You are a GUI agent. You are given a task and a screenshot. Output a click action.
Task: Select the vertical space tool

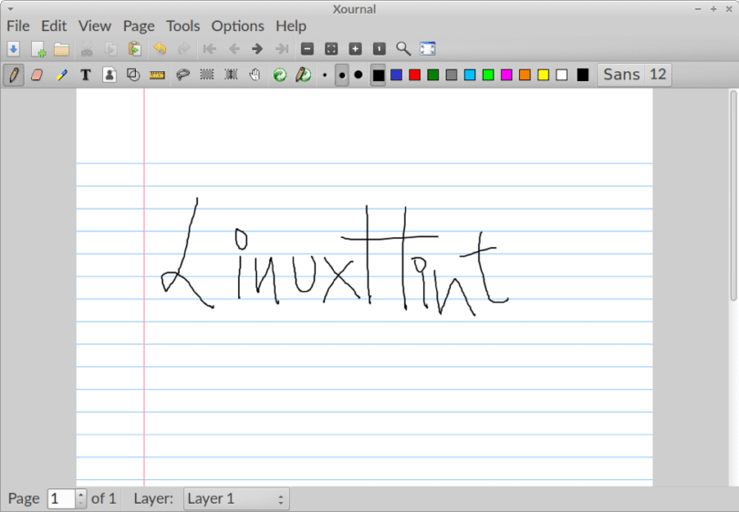pos(231,75)
